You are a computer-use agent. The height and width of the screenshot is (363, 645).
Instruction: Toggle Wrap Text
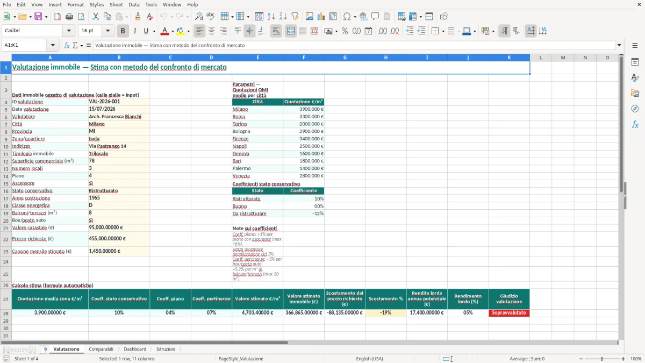click(276, 31)
